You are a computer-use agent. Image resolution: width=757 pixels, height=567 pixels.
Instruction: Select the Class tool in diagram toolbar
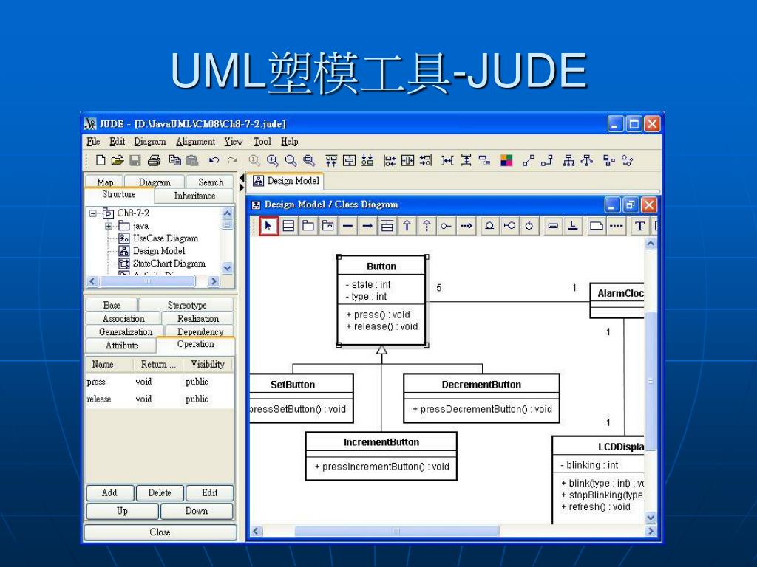[289, 226]
